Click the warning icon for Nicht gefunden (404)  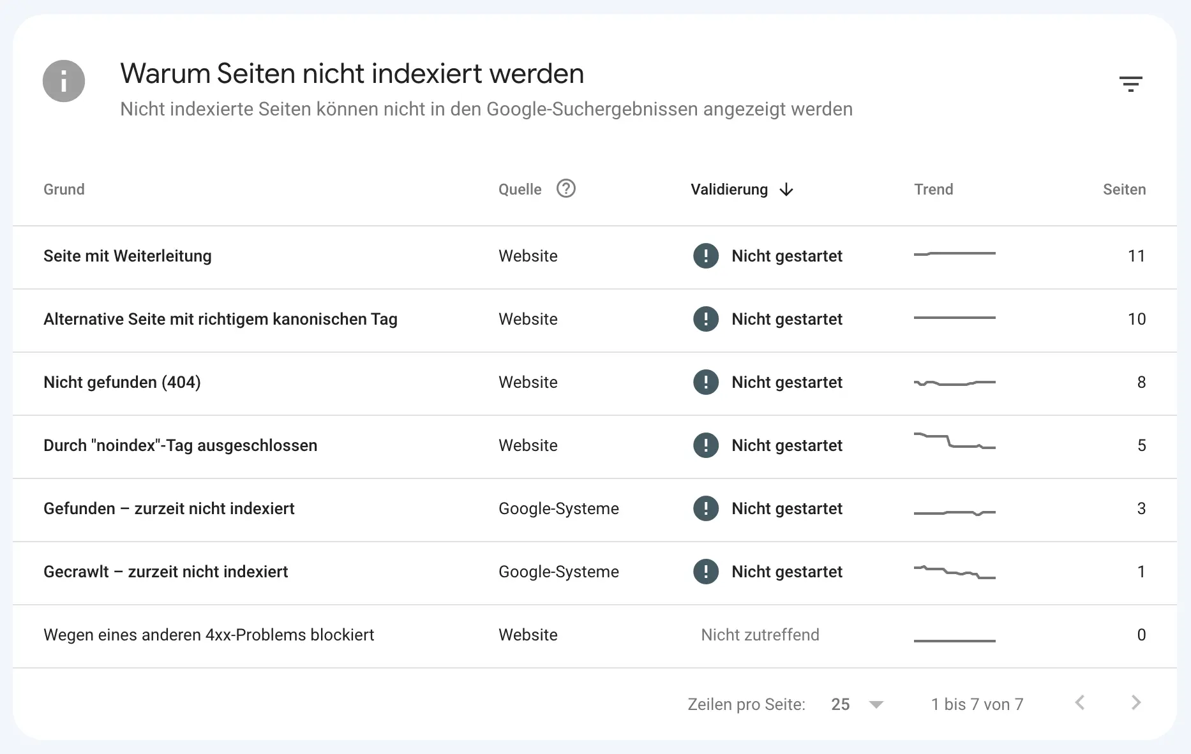point(706,382)
